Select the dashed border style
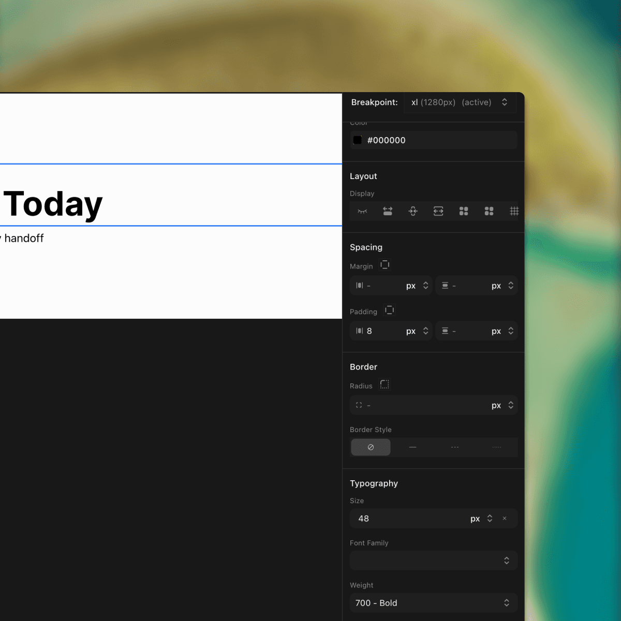This screenshot has width=621, height=621. click(455, 447)
